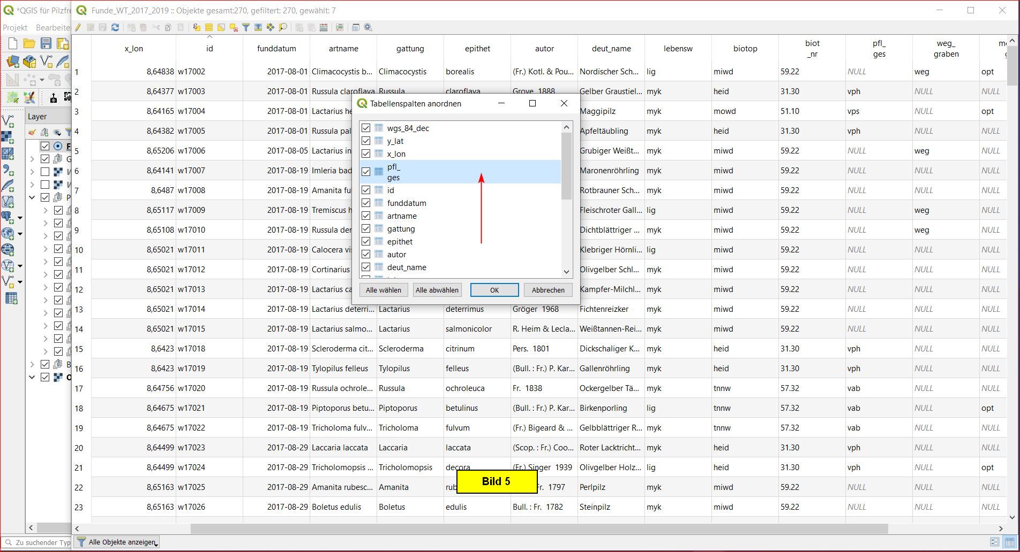Move selected rows to top icon
This screenshot has height=552, width=1020.
[258, 27]
